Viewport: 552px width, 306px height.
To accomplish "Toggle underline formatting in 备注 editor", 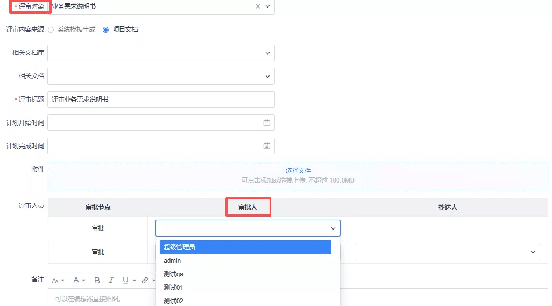I will pyautogui.click(x=125, y=280).
